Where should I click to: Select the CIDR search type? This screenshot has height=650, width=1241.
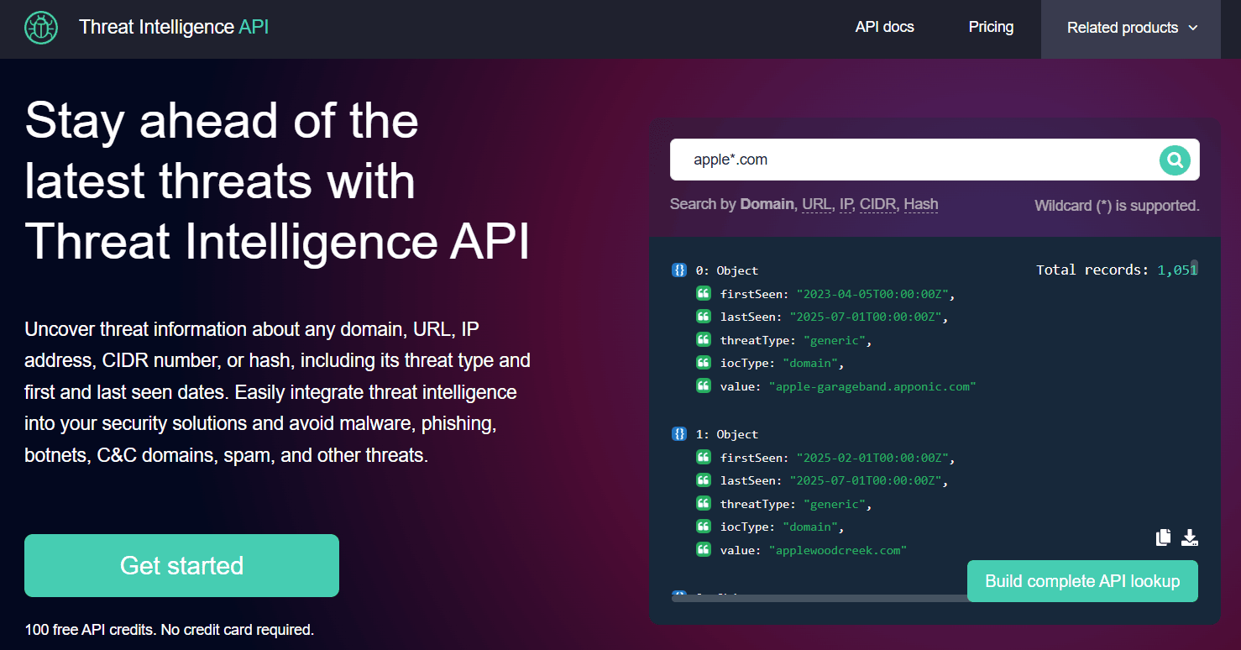point(877,204)
